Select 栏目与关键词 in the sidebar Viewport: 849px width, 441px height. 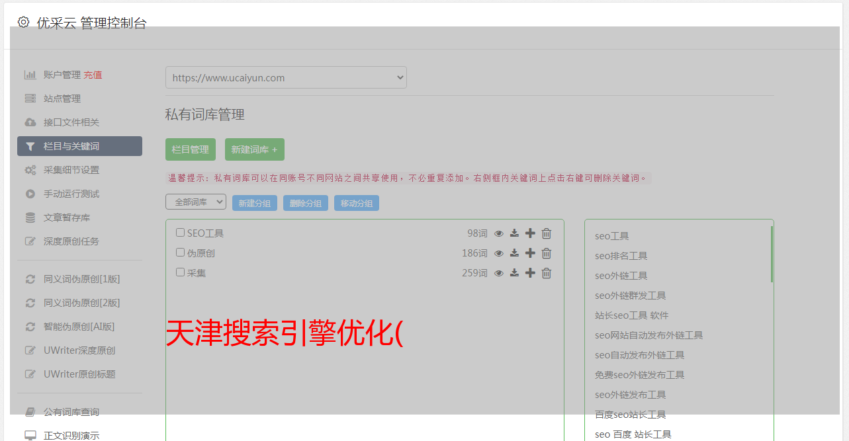[x=79, y=146]
